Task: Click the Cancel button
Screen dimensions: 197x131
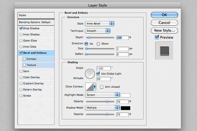Action: 164,23
